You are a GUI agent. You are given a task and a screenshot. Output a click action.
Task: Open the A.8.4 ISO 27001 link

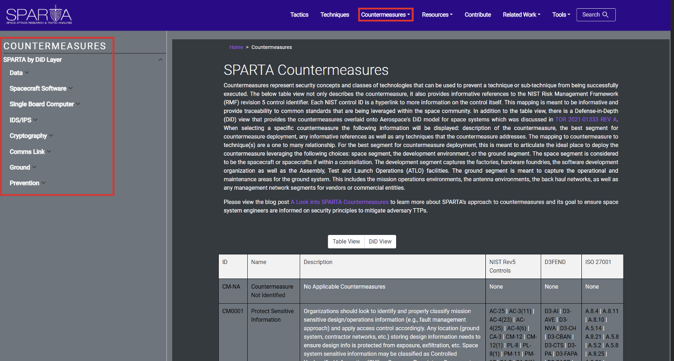pyautogui.click(x=592, y=311)
